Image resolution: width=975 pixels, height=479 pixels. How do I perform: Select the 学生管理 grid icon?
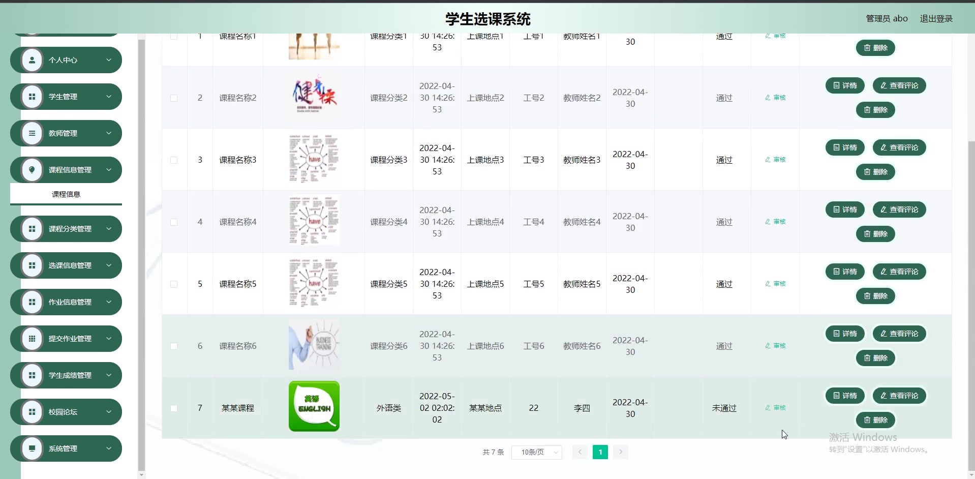[x=32, y=96]
